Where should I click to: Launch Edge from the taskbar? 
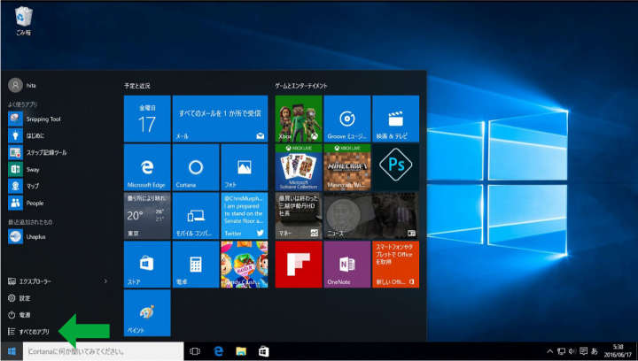click(x=219, y=351)
